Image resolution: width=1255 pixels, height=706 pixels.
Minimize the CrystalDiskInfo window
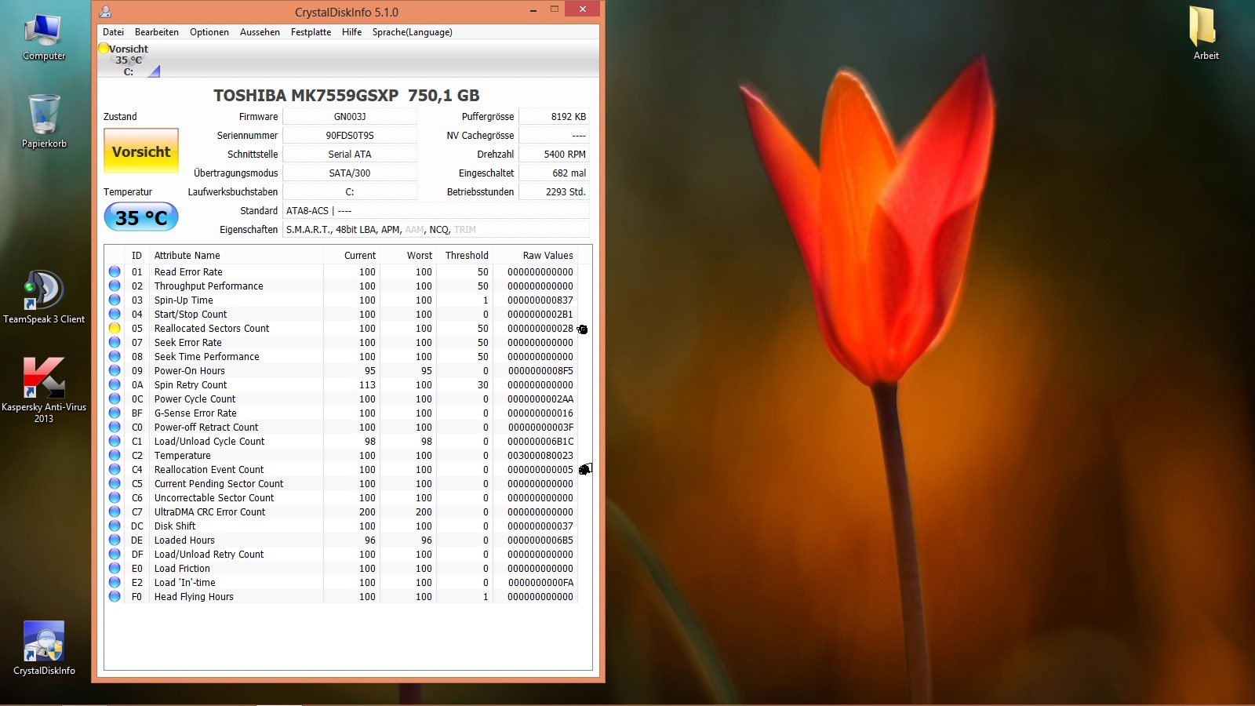pyautogui.click(x=533, y=11)
